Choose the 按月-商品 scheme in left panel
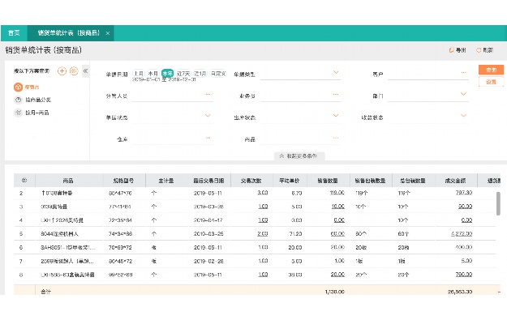The image size is (507, 320). point(37,113)
